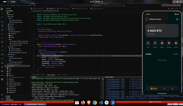Click the 0.0025 BTC balance card in emulator

(x=162, y=31)
